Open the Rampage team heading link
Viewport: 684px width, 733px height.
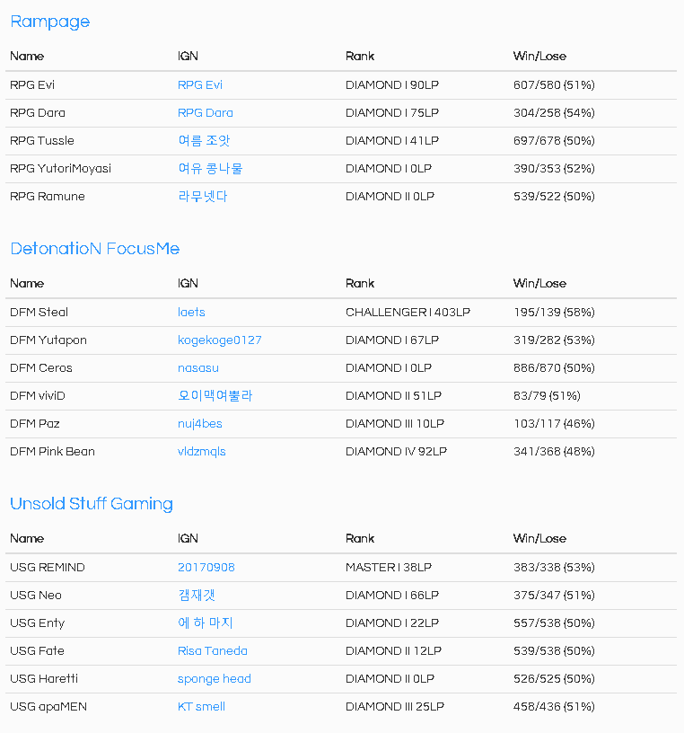[50, 22]
